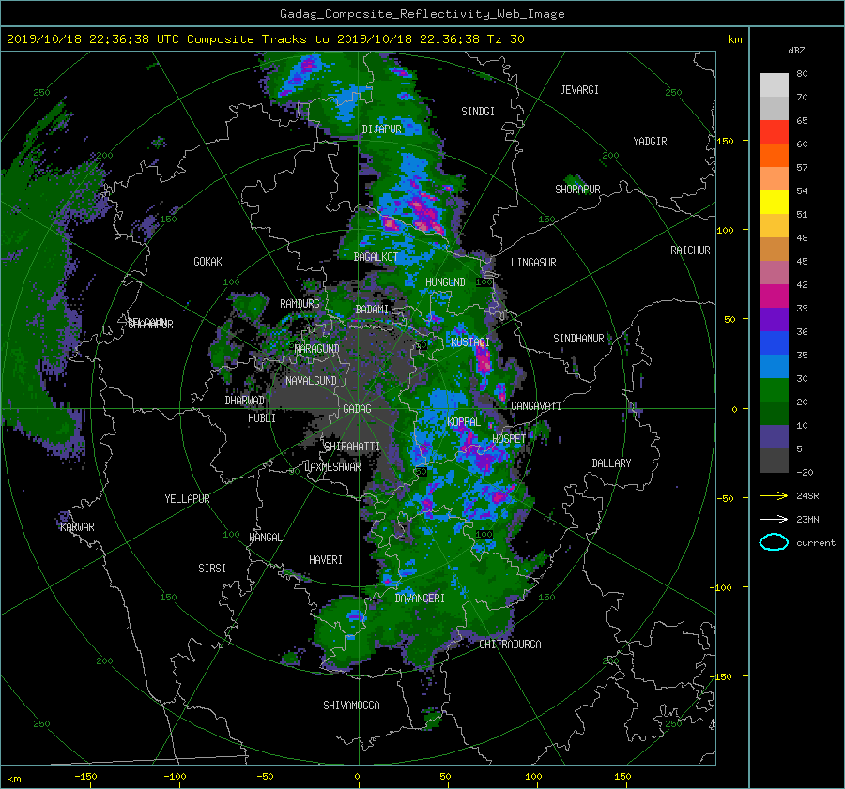Click the HANGAL city label
The height and width of the screenshot is (789, 845).
click(265, 538)
